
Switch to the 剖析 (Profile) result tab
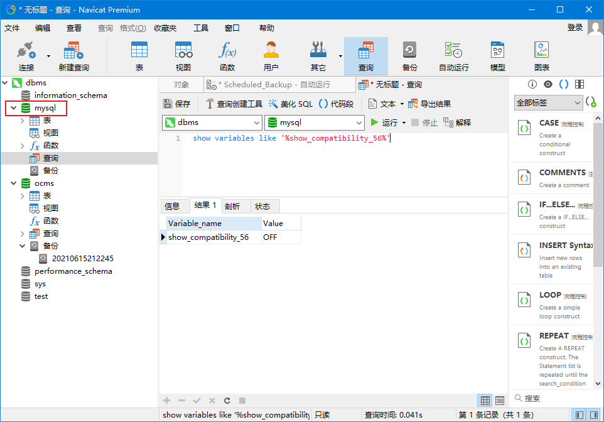click(232, 207)
